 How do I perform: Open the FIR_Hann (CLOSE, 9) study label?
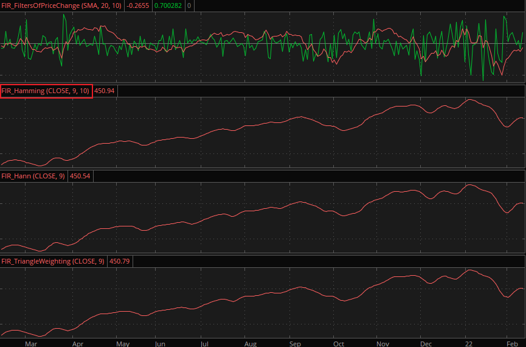click(33, 176)
